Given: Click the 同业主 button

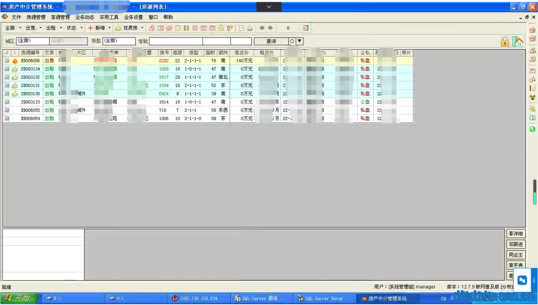Looking at the screenshot, I should point(516,255).
